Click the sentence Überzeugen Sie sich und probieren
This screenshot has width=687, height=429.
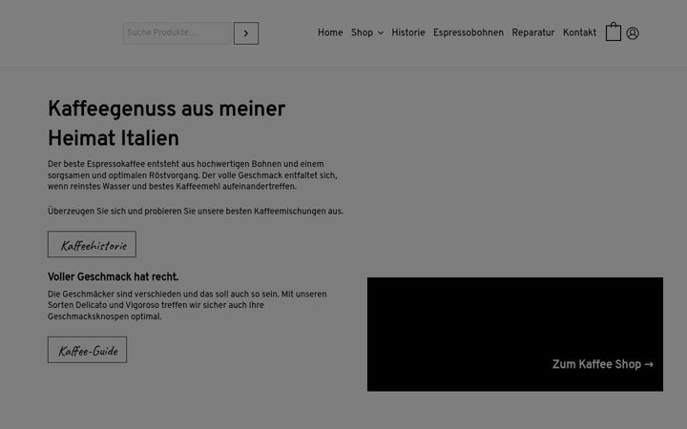pos(196,212)
